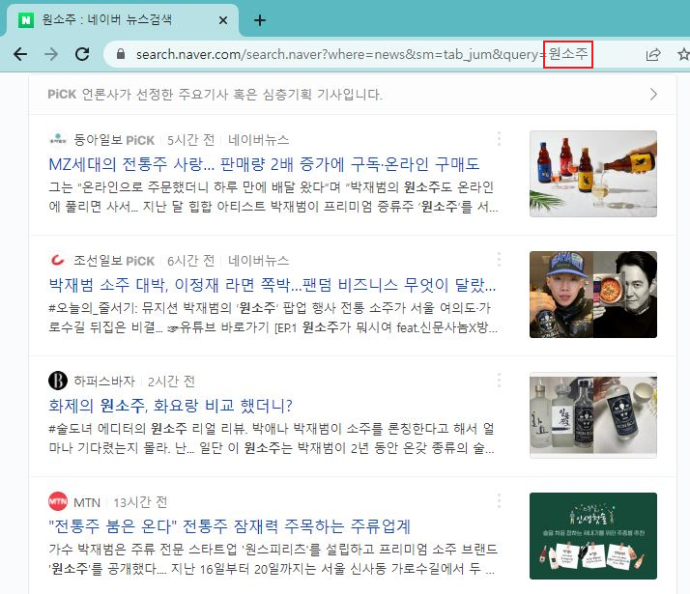
Task: Click the 13시간 전 timestamp
Action: coord(140,502)
